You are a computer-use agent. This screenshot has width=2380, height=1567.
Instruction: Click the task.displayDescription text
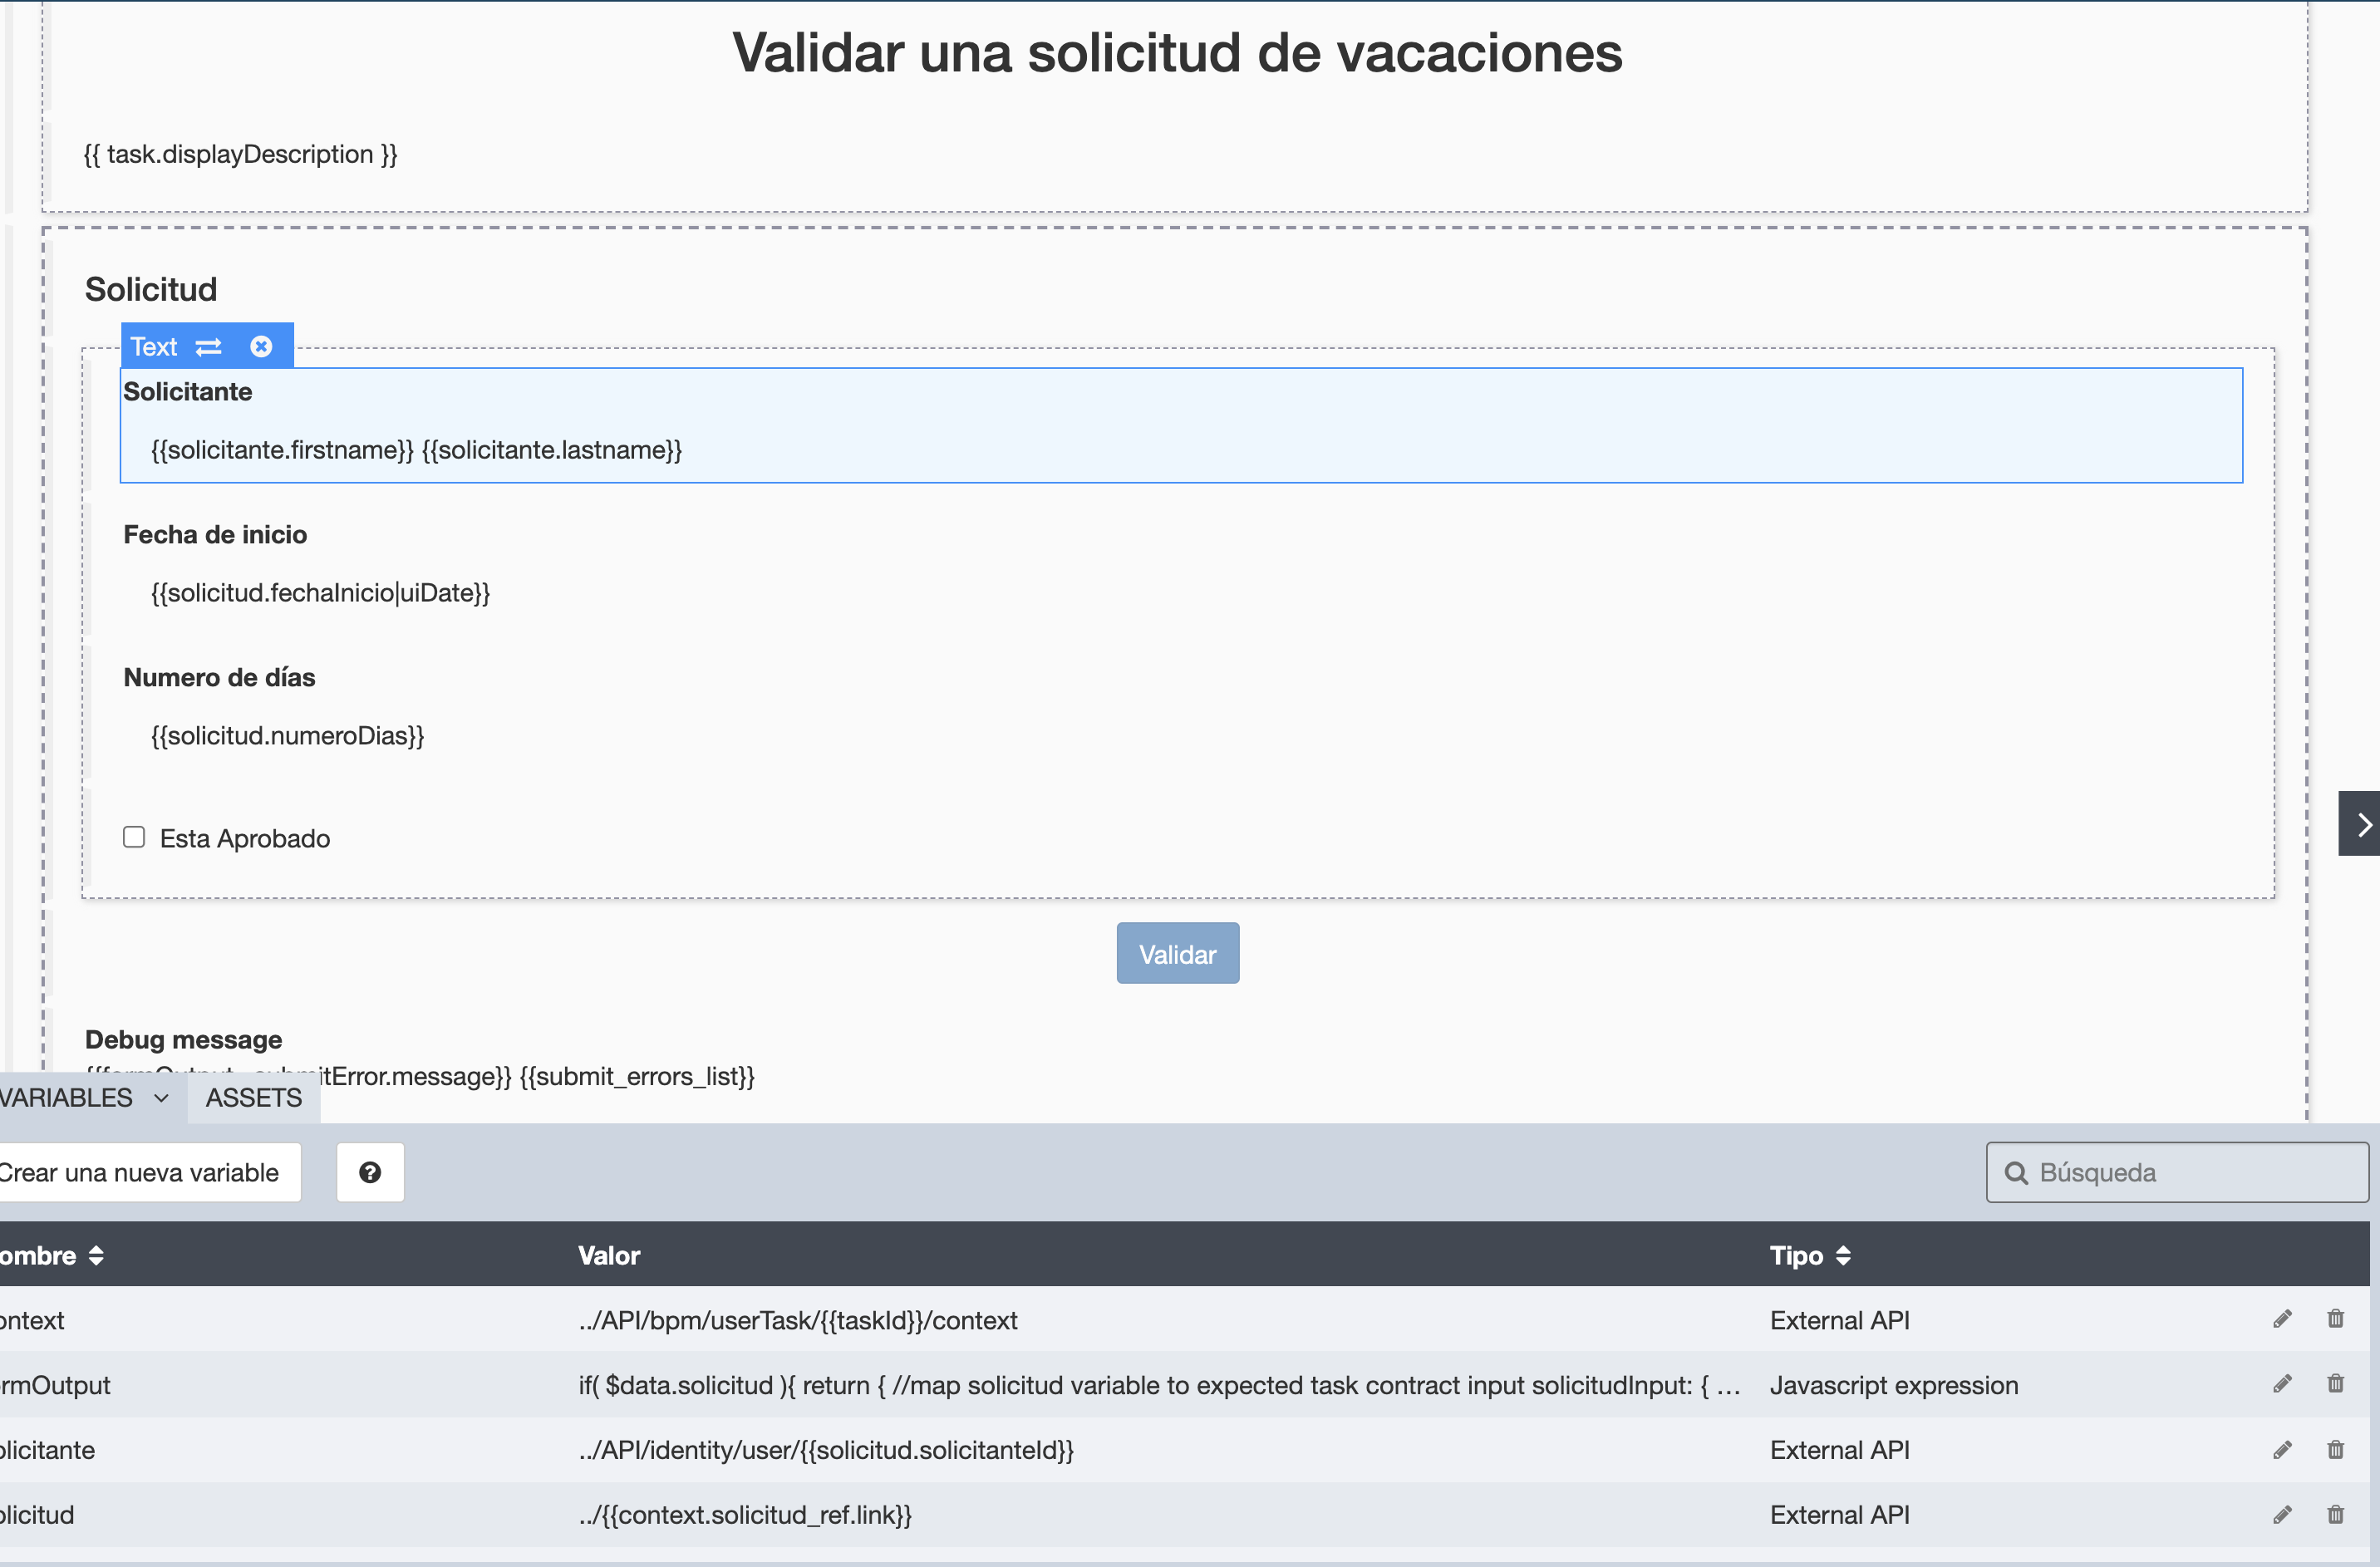240,154
